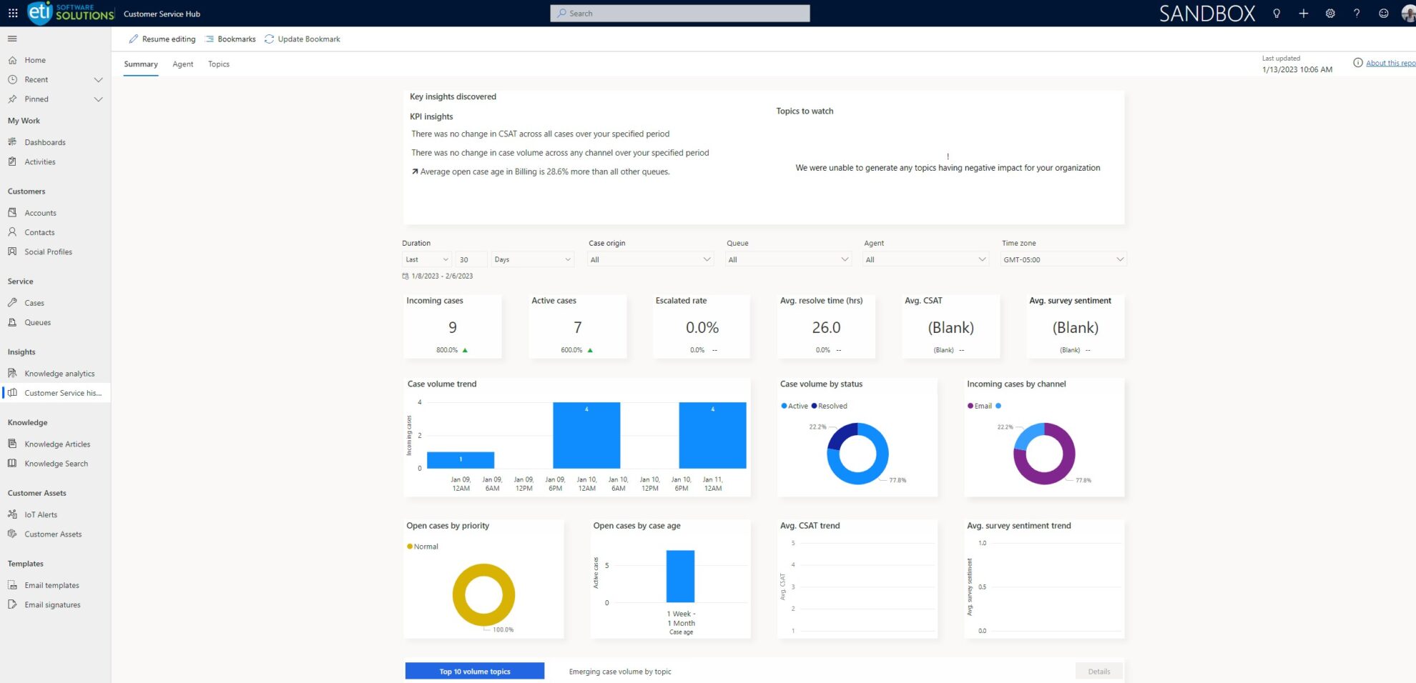
Task: Open IoT Alerts under Customer Assets
Action: click(x=40, y=514)
